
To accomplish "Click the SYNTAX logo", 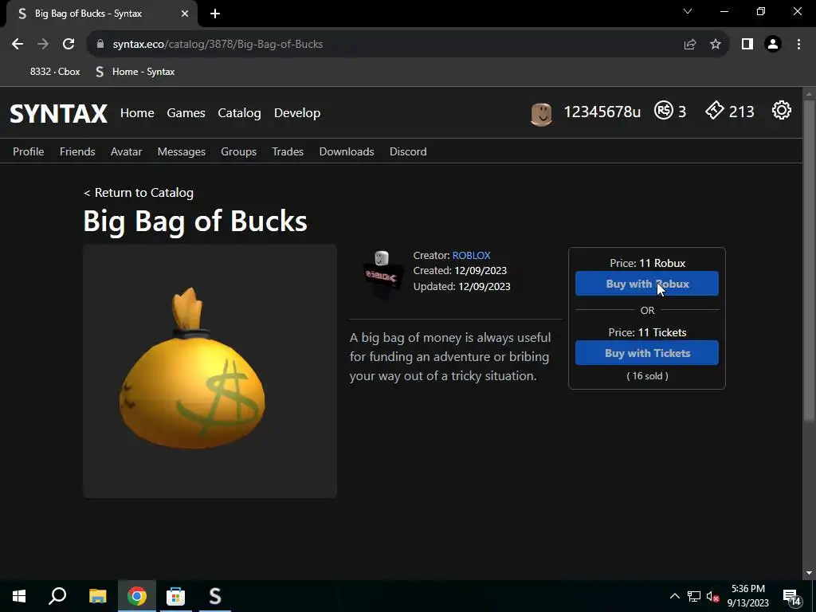I will [58, 113].
